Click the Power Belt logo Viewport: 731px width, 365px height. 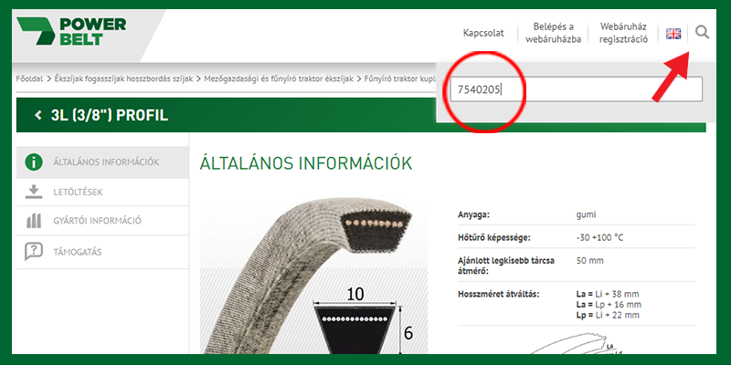(71, 31)
